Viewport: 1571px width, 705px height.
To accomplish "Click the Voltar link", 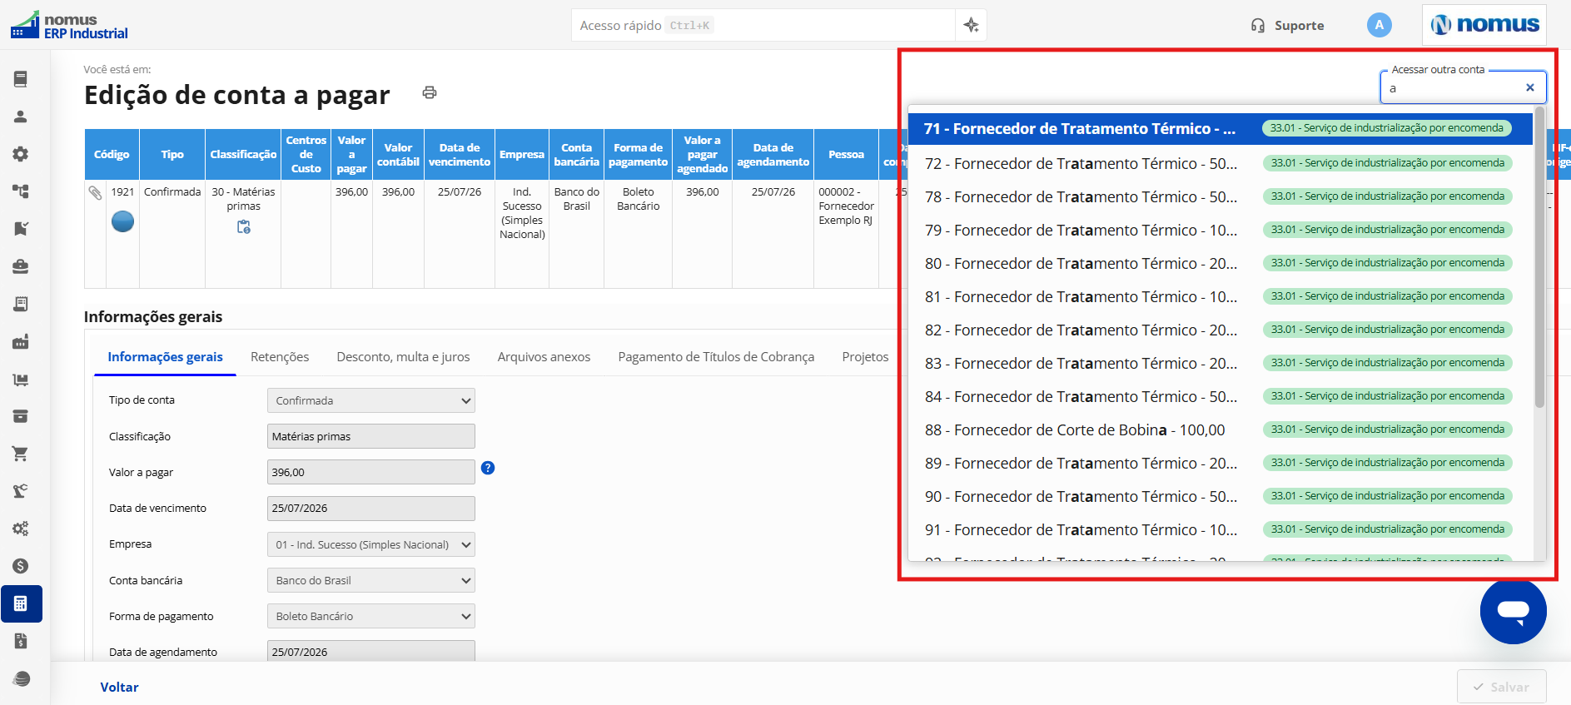I will 119,688.
